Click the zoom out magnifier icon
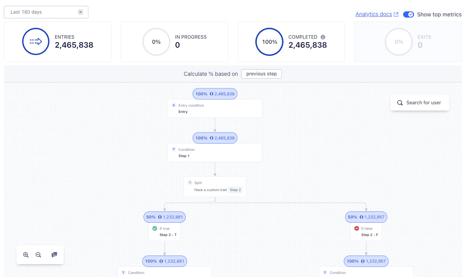The width and height of the screenshot is (468, 279). [38, 255]
